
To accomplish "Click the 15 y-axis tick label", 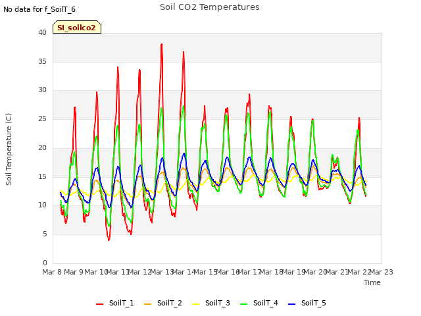I will (42, 176).
